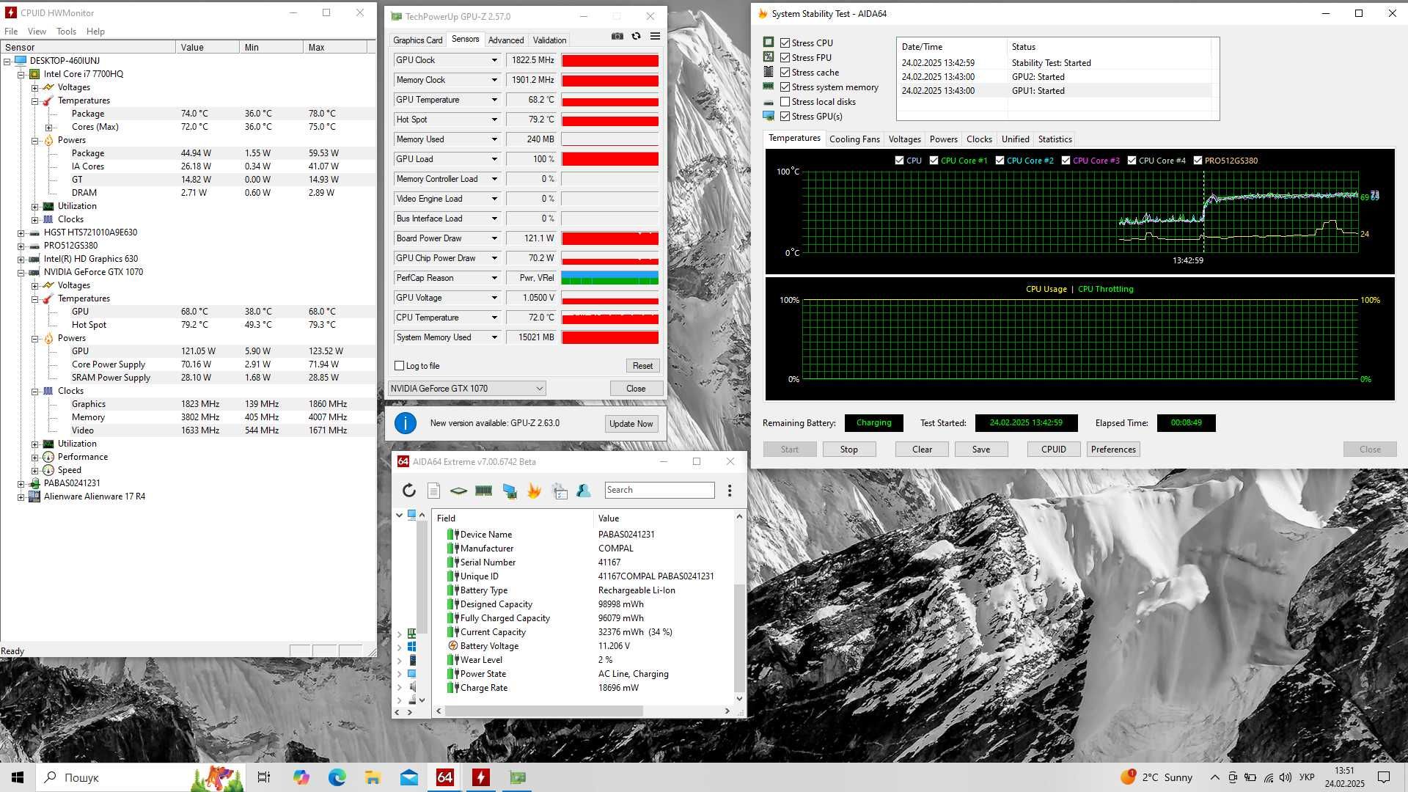Image resolution: width=1408 pixels, height=792 pixels.
Task: Expand the Cores (Max) node in HWMonitor
Action: [49, 127]
